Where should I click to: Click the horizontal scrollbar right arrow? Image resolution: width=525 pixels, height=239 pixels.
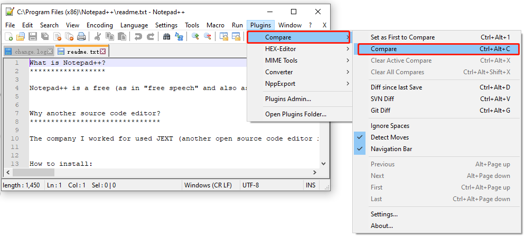tap(315, 172)
